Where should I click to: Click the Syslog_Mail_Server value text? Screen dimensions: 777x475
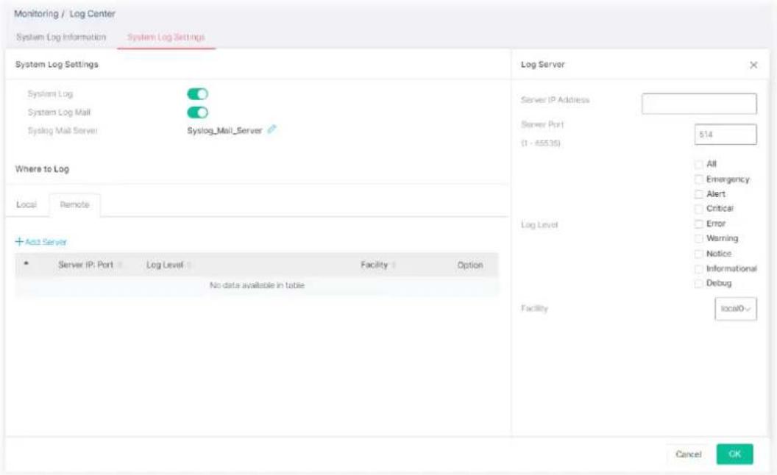[224, 131]
